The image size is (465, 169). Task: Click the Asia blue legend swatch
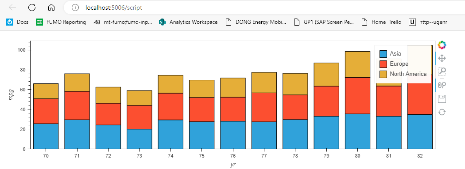coord(383,54)
